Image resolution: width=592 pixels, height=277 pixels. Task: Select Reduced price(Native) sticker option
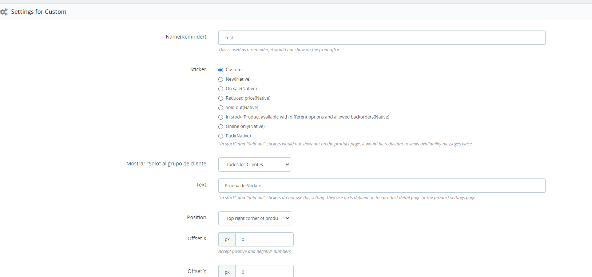220,98
